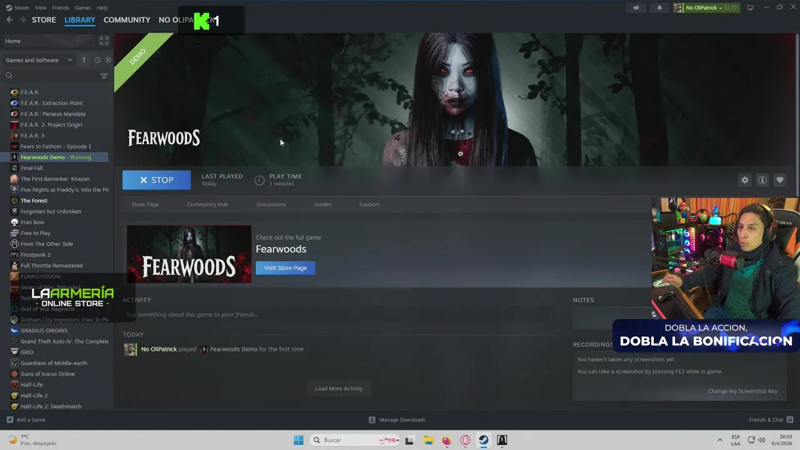Open File Explorer from taskbar
The height and width of the screenshot is (450, 800).
coord(428,440)
